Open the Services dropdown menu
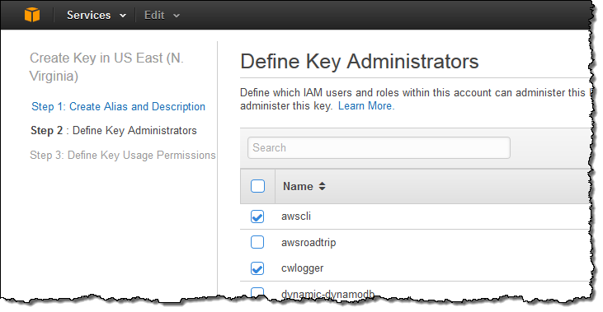Screen dimensions: 603x312 click(97, 16)
